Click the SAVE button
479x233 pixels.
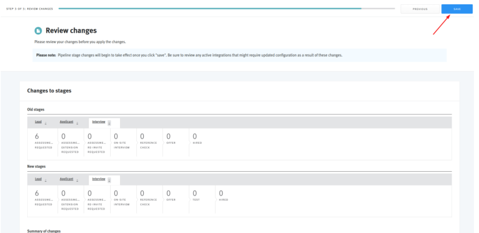[x=457, y=9]
